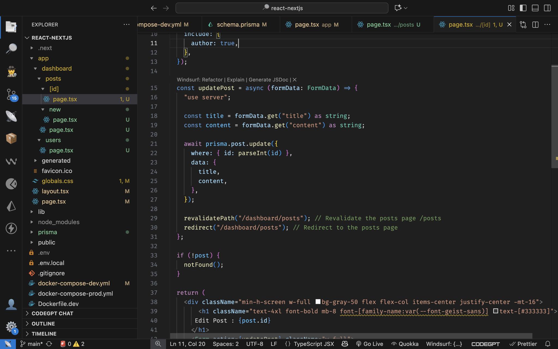
Task: Click Generate JSDoc code lens link
Action: (268, 80)
